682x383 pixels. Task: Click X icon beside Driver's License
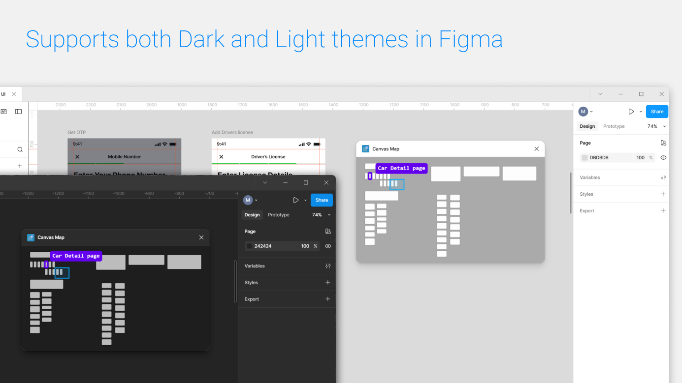click(x=221, y=157)
